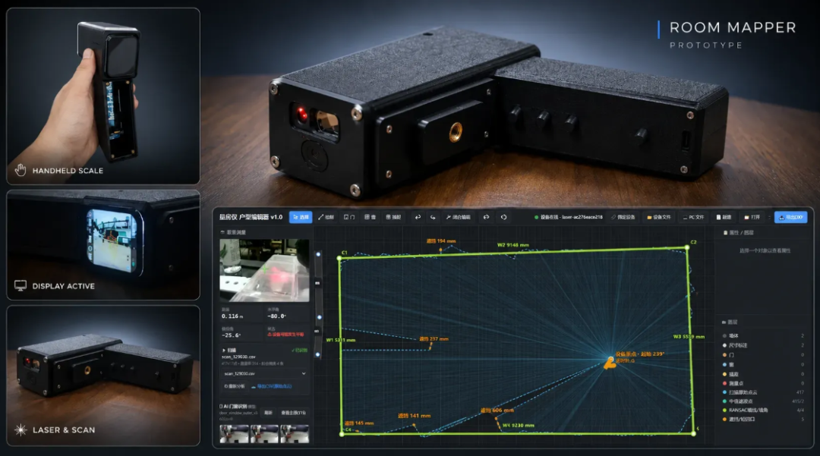Click the flip arrows toolbar icon

coord(486,217)
